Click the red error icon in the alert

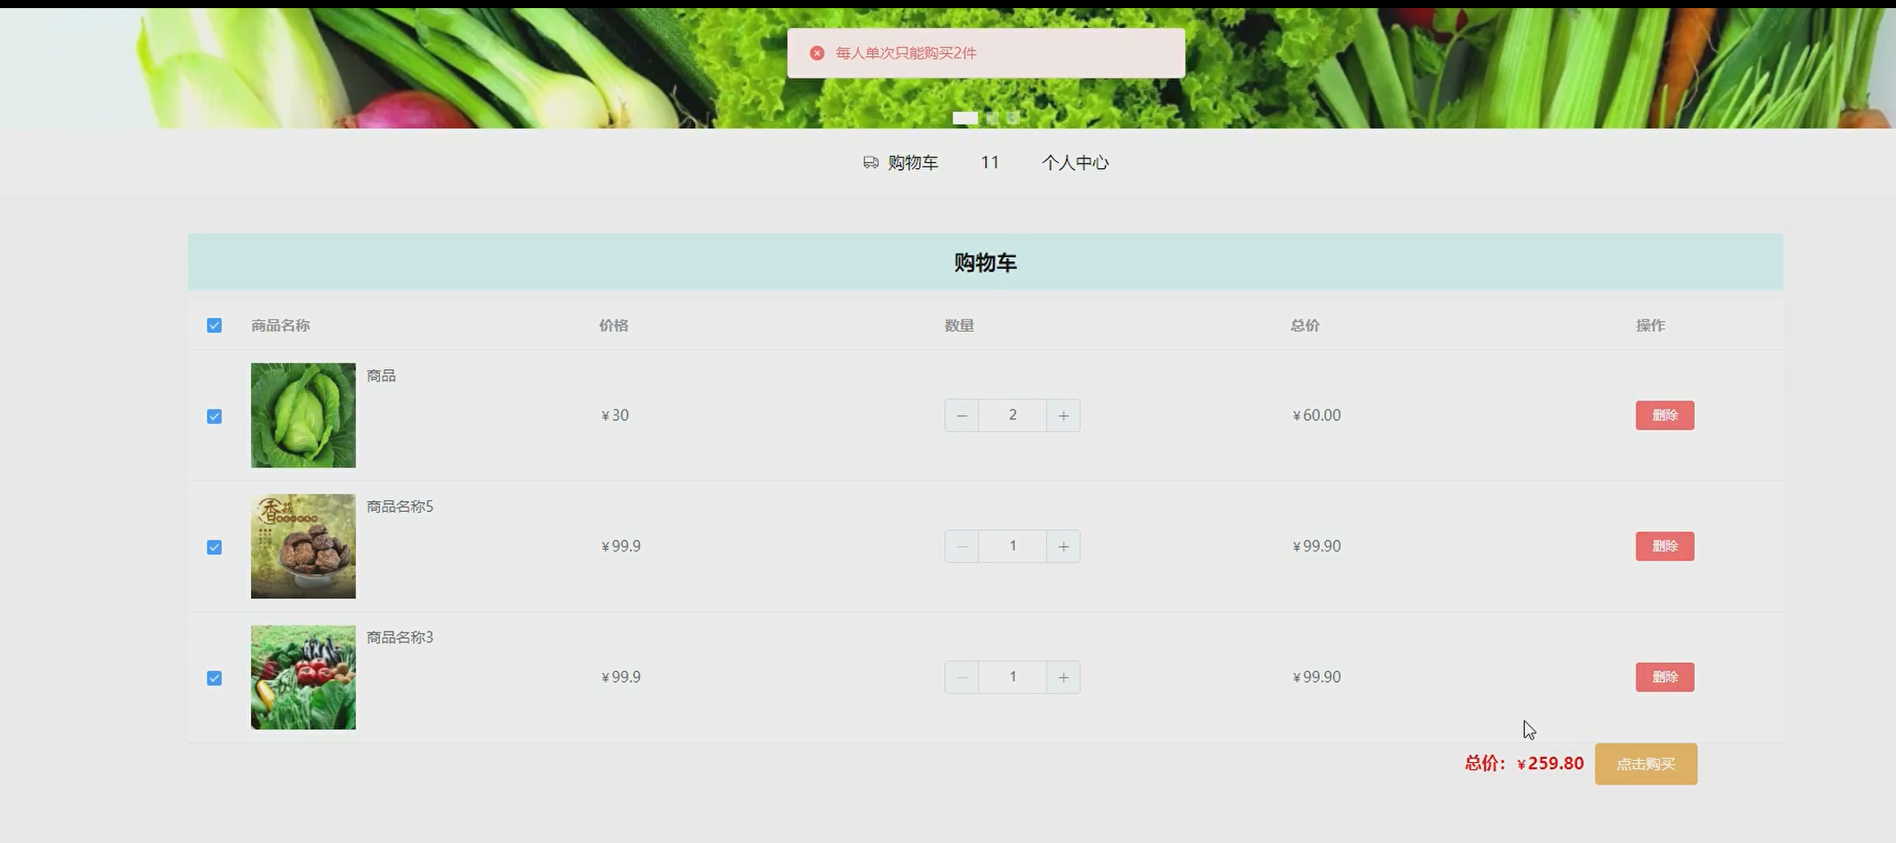coord(817,53)
